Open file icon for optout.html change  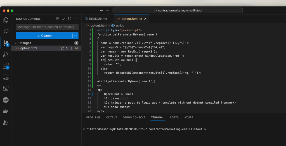click(63, 48)
